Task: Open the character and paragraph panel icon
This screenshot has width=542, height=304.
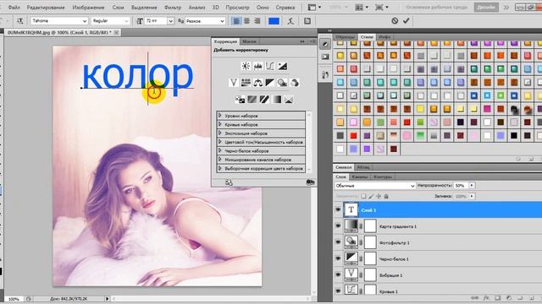Action: pos(307,21)
